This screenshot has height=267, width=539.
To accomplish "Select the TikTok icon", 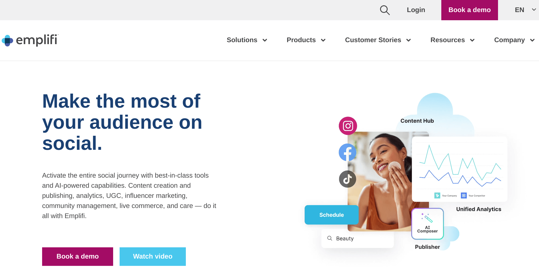I will tap(347, 179).
